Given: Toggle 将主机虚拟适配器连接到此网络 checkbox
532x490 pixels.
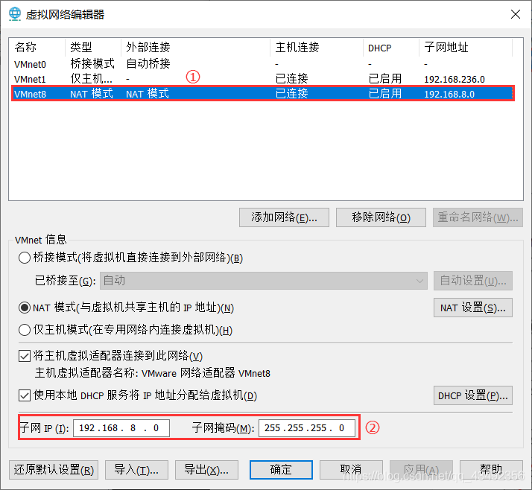Looking at the screenshot, I should pyautogui.click(x=25, y=356).
